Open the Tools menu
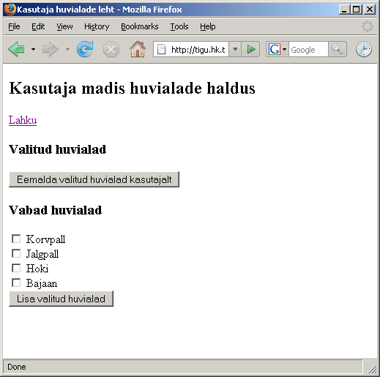Image resolution: width=380 pixels, height=377 pixels. (x=179, y=26)
